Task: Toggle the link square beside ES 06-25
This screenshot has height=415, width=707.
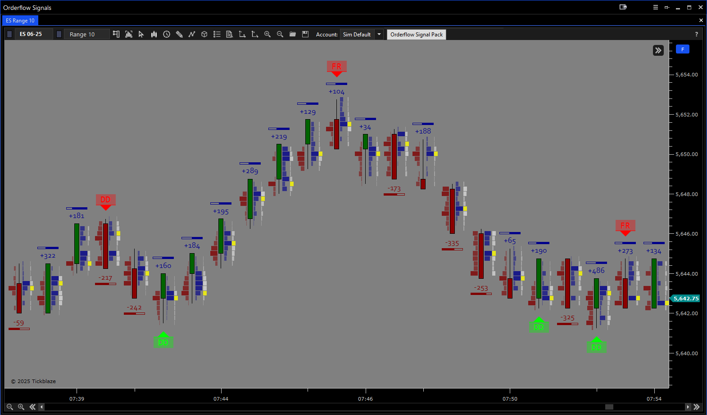Action: coord(9,34)
